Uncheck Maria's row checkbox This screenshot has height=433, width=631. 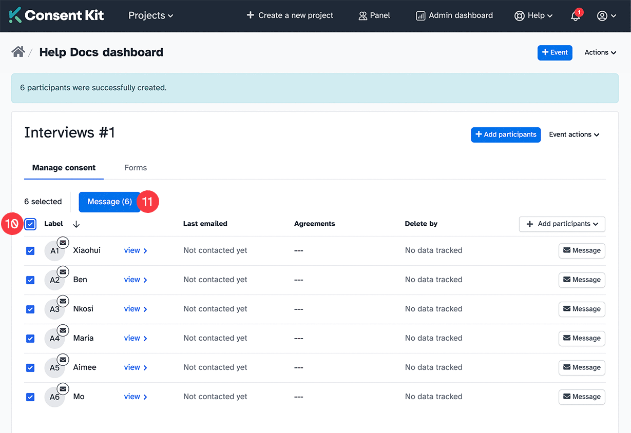coord(30,338)
